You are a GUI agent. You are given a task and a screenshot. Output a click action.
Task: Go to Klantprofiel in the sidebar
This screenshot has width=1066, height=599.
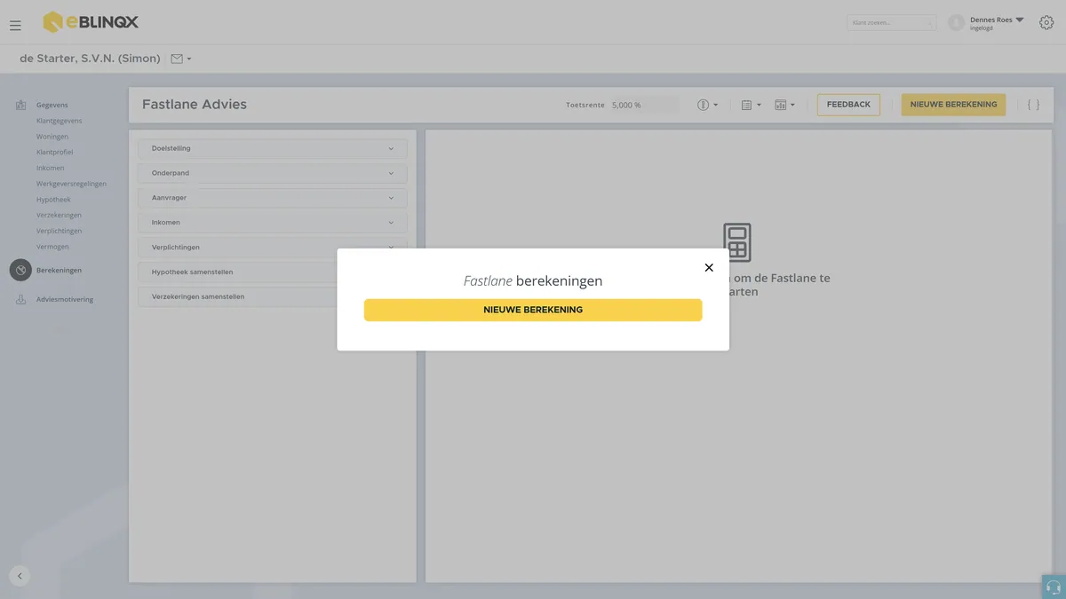pos(55,153)
